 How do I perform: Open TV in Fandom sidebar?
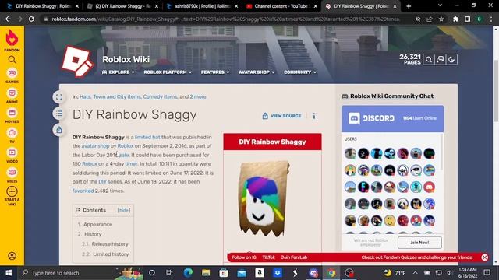tap(12, 136)
